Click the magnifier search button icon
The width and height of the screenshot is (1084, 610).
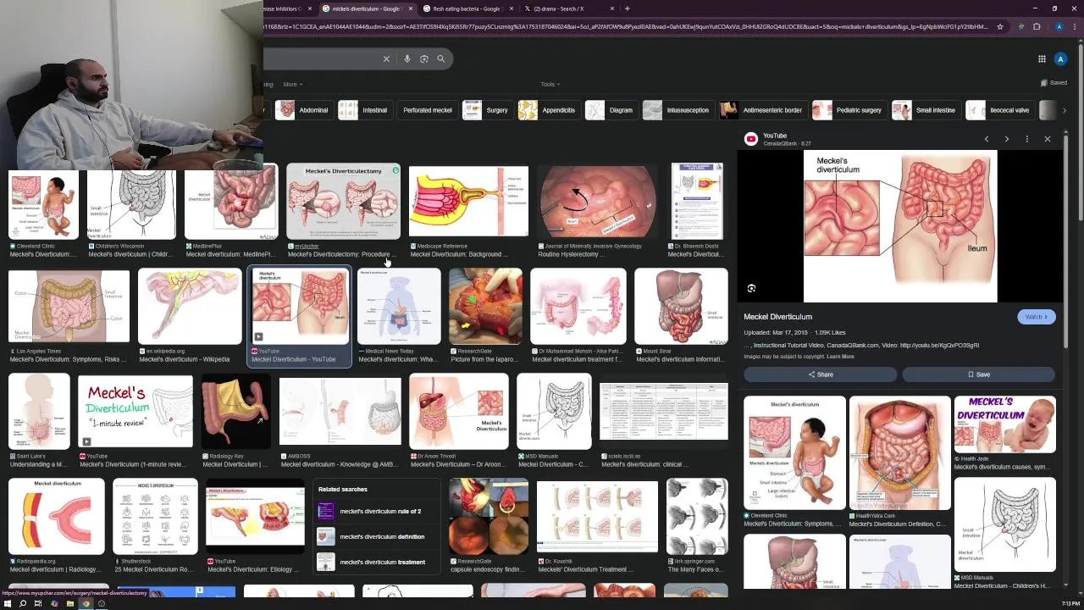click(440, 58)
